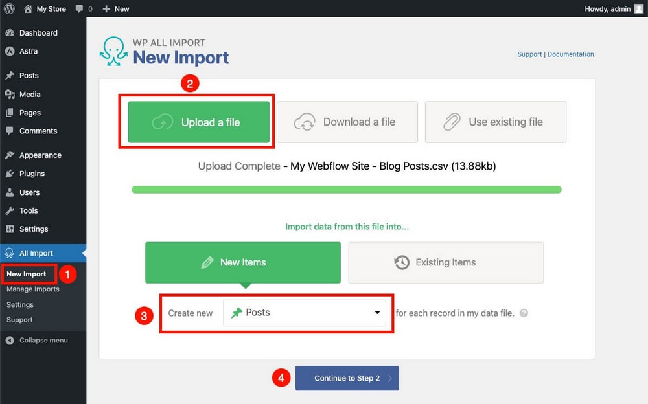Click the WP All Import octopus logo
The height and width of the screenshot is (404, 648).
(x=113, y=51)
